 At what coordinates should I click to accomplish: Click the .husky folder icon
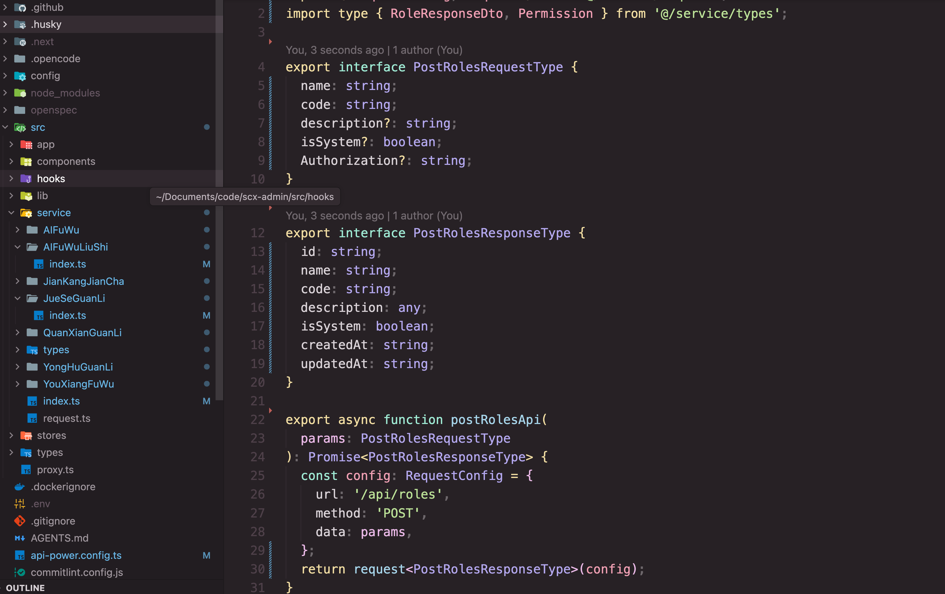(20, 24)
